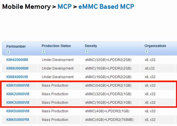The height and width of the screenshot is (126, 177).
Task: Open part KMK5U000VM
Action: (x=18, y=111)
